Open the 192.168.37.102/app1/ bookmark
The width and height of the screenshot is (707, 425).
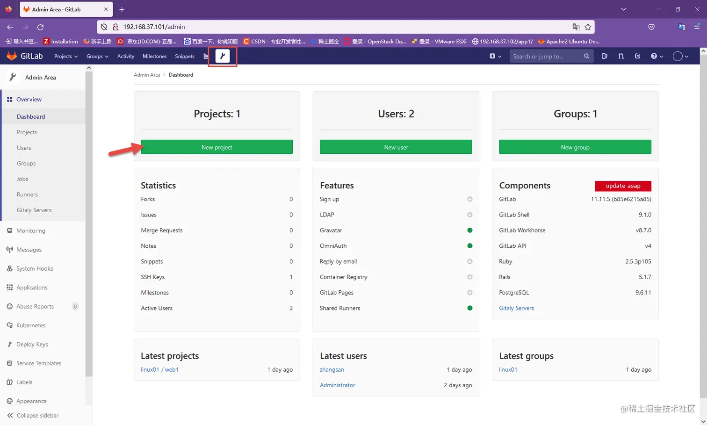pos(502,42)
